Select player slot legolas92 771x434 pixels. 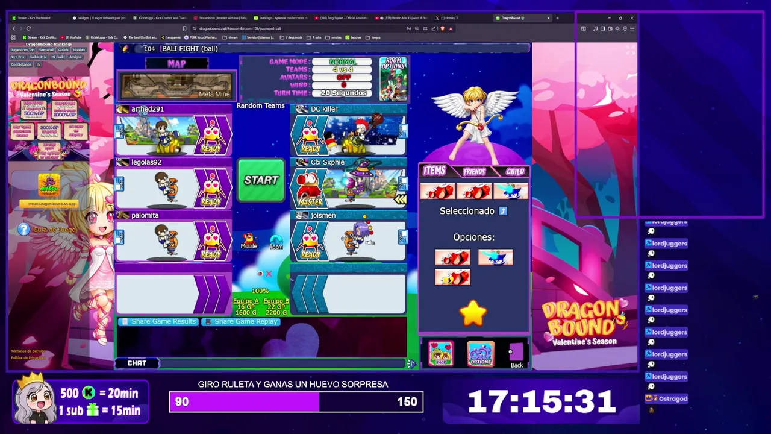[173, 183]
